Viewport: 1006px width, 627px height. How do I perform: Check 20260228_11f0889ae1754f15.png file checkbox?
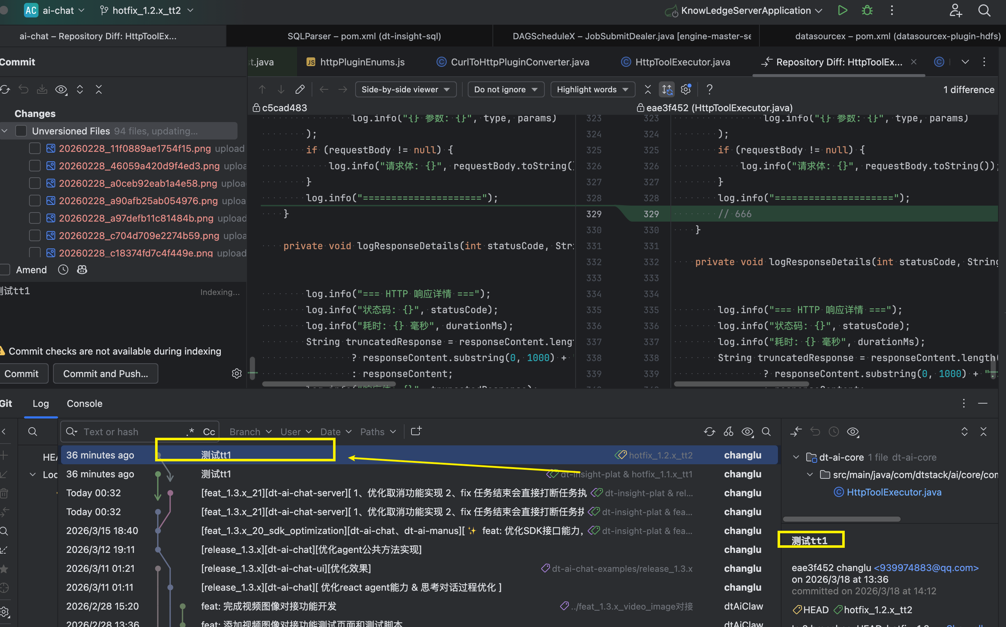tap(35, 149)
